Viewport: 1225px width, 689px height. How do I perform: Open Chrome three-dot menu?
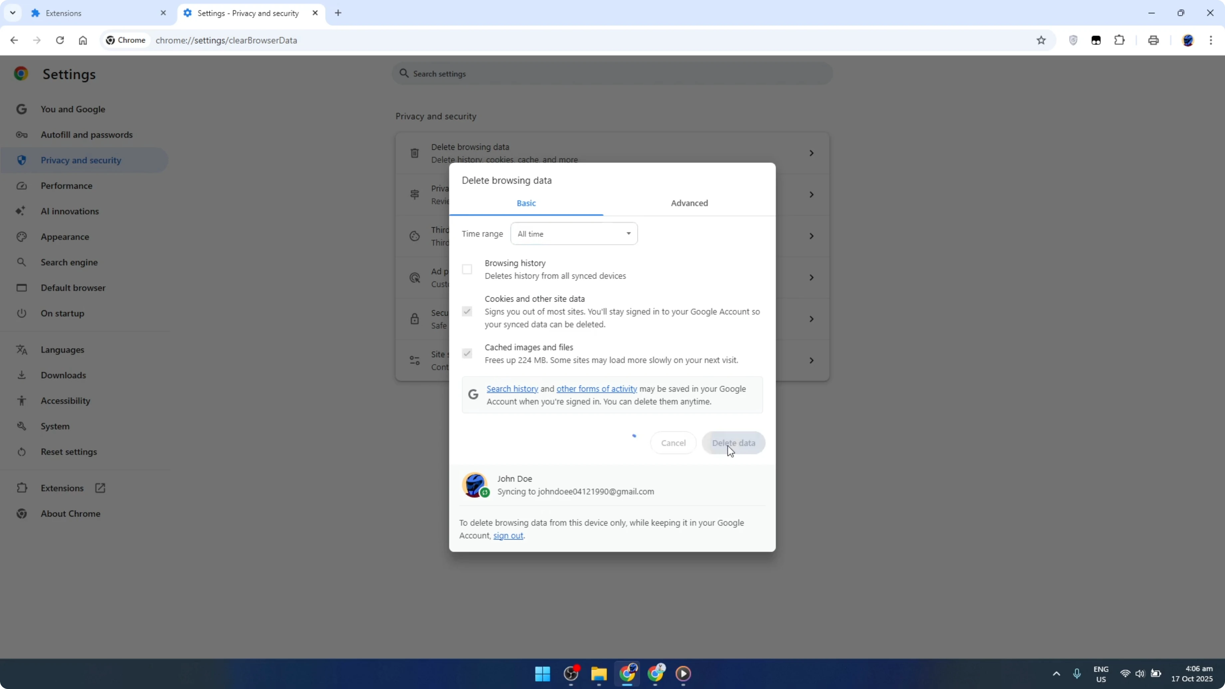pos(1211,40)
